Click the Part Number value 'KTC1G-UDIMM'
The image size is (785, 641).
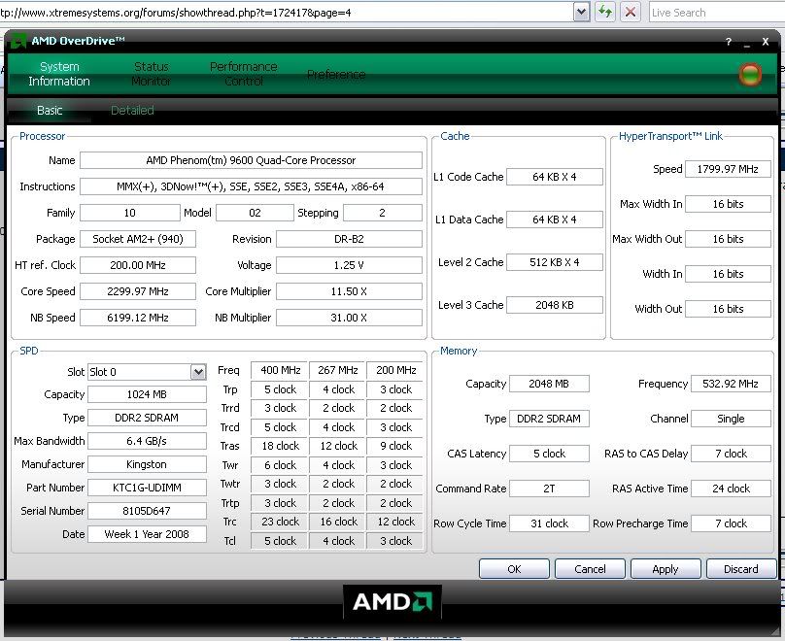pyautogui.click(x=147, y=488)
